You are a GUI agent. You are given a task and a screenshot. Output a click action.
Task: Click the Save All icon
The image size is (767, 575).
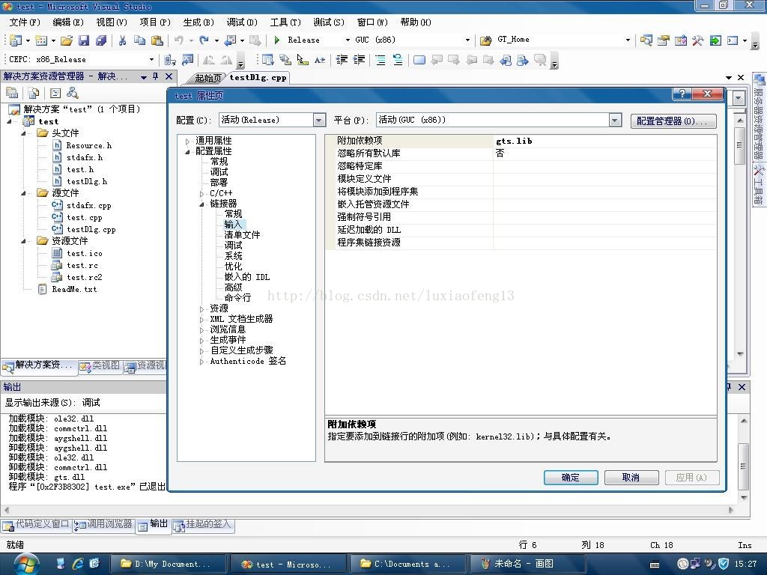(101, 40)
